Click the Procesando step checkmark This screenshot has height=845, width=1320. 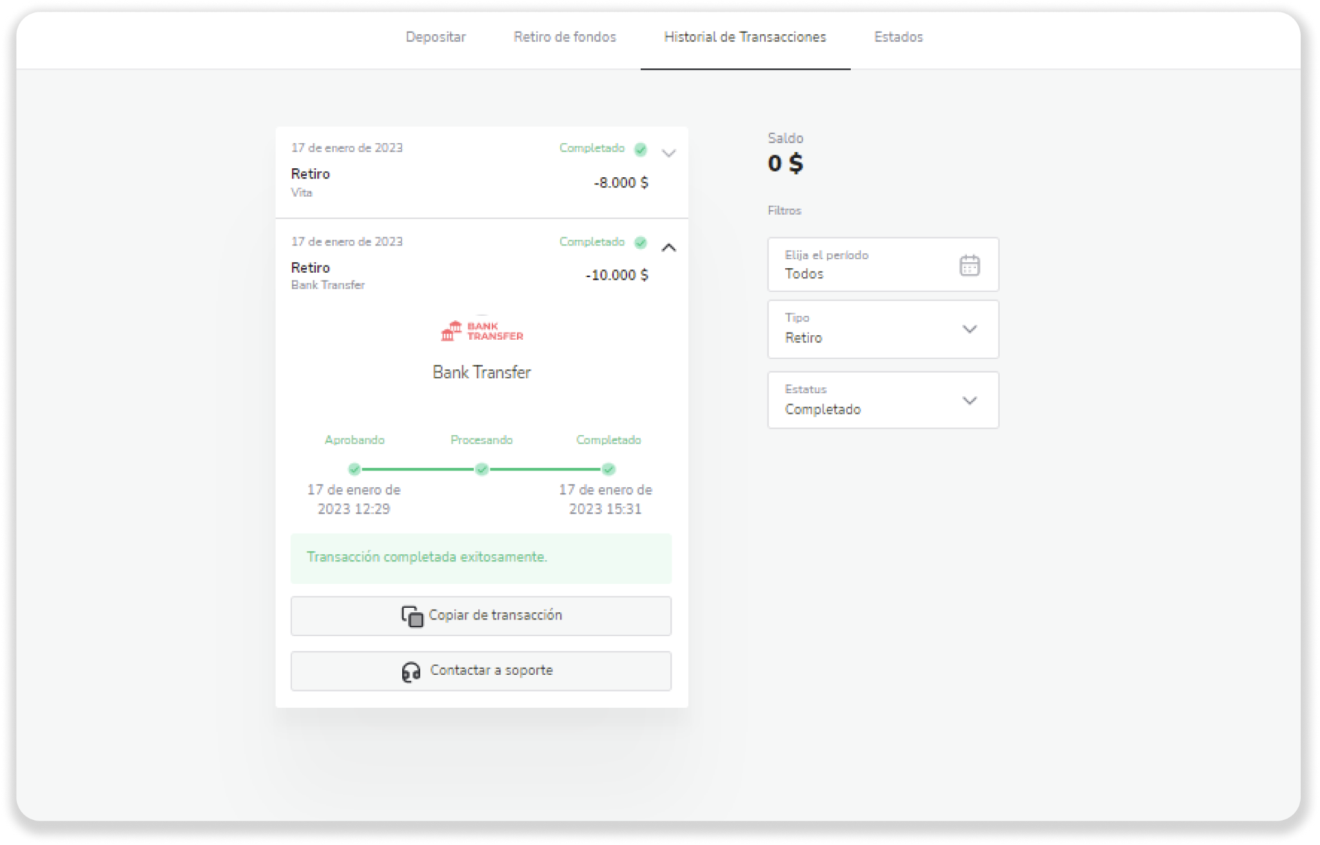[x=481, y=469]
